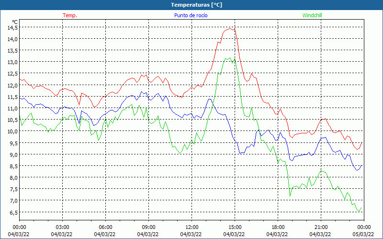The height and width of the screenshot is (239, 383).
Task: Click the 12:00 time axis label
Action: 192,228
